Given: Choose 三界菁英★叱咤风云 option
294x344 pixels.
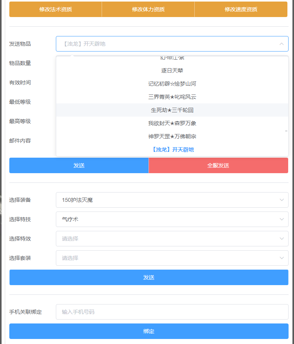Looking at the screenshot, I should [x=172, y=97].
